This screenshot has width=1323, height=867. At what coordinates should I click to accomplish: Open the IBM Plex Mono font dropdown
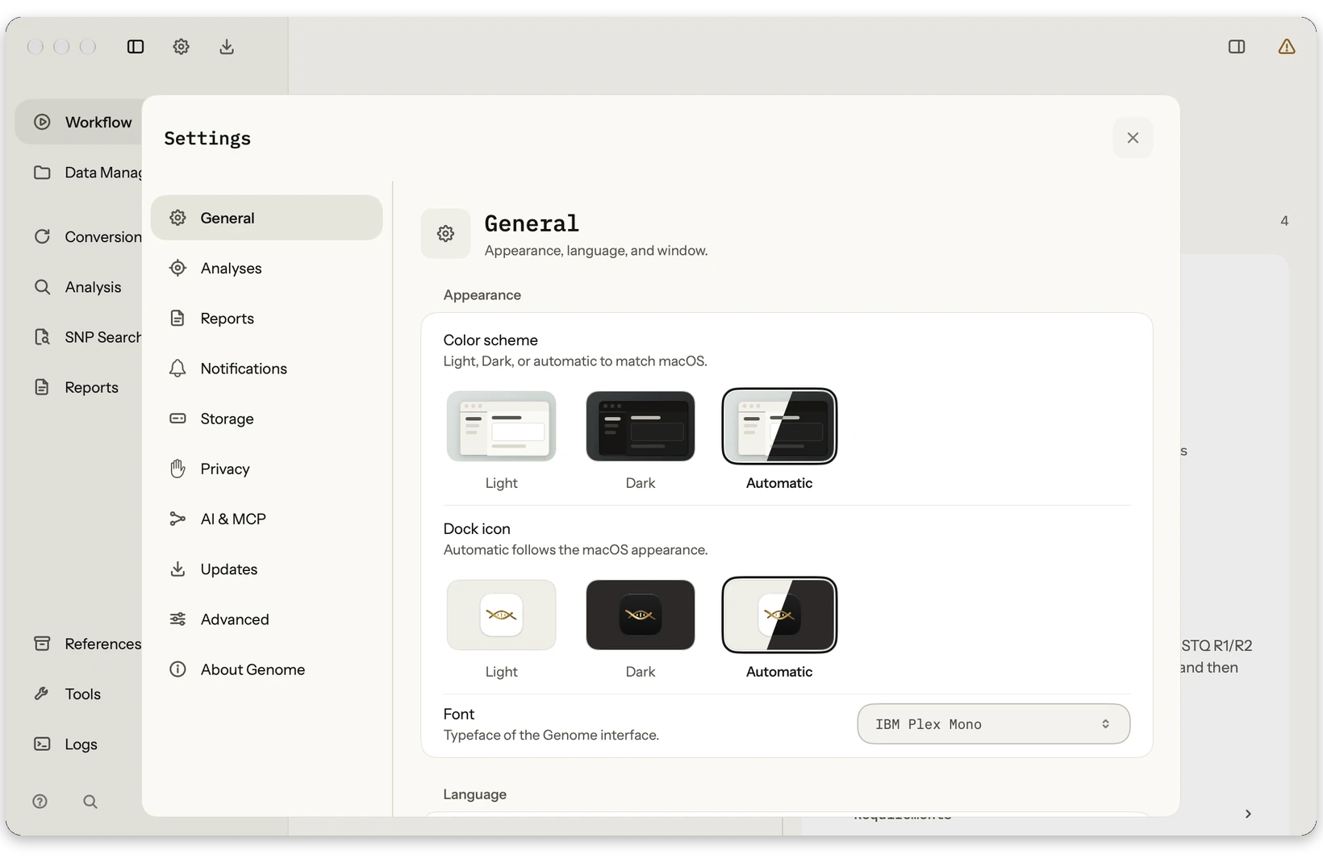[x=993, y=724]
